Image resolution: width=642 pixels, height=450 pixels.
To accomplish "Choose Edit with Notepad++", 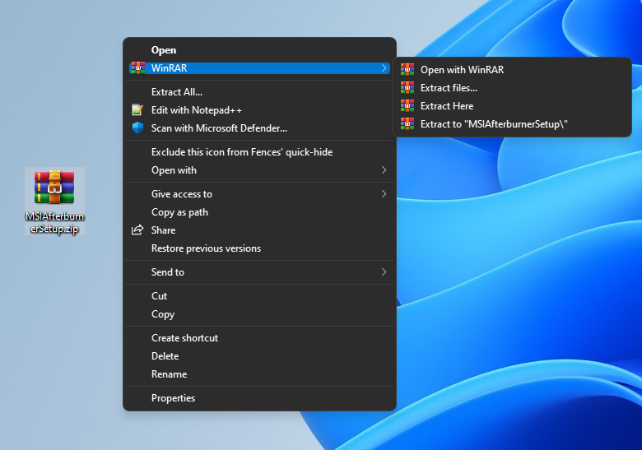I will [x=259, y=109].
